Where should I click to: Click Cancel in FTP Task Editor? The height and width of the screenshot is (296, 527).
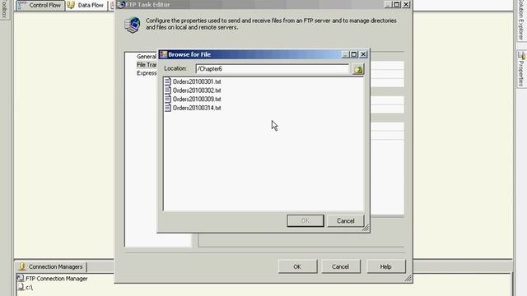click(x=340, y=266)
